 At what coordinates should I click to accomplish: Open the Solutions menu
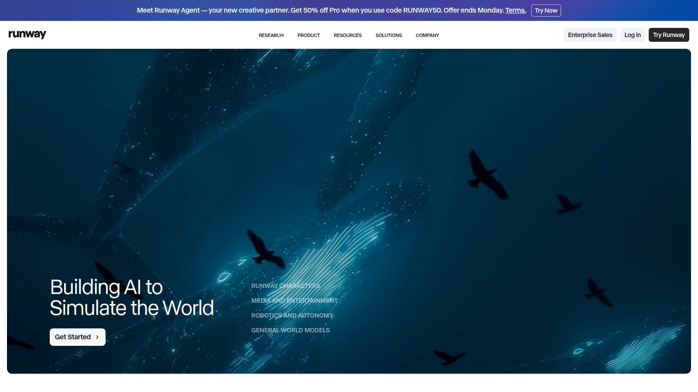click(389, 35)
